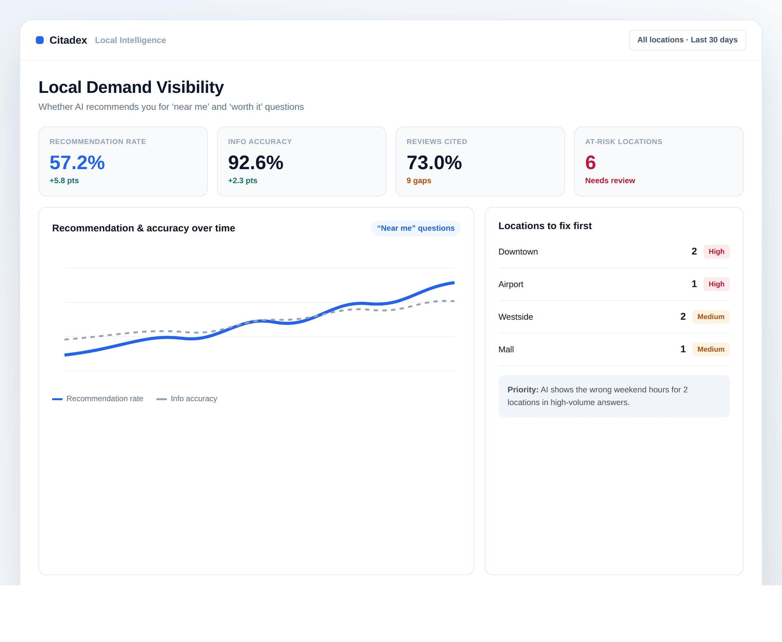Click the High badge for Airport
Image resolution: width=782 pixels, height=642 pixels.
coord(716,284)
